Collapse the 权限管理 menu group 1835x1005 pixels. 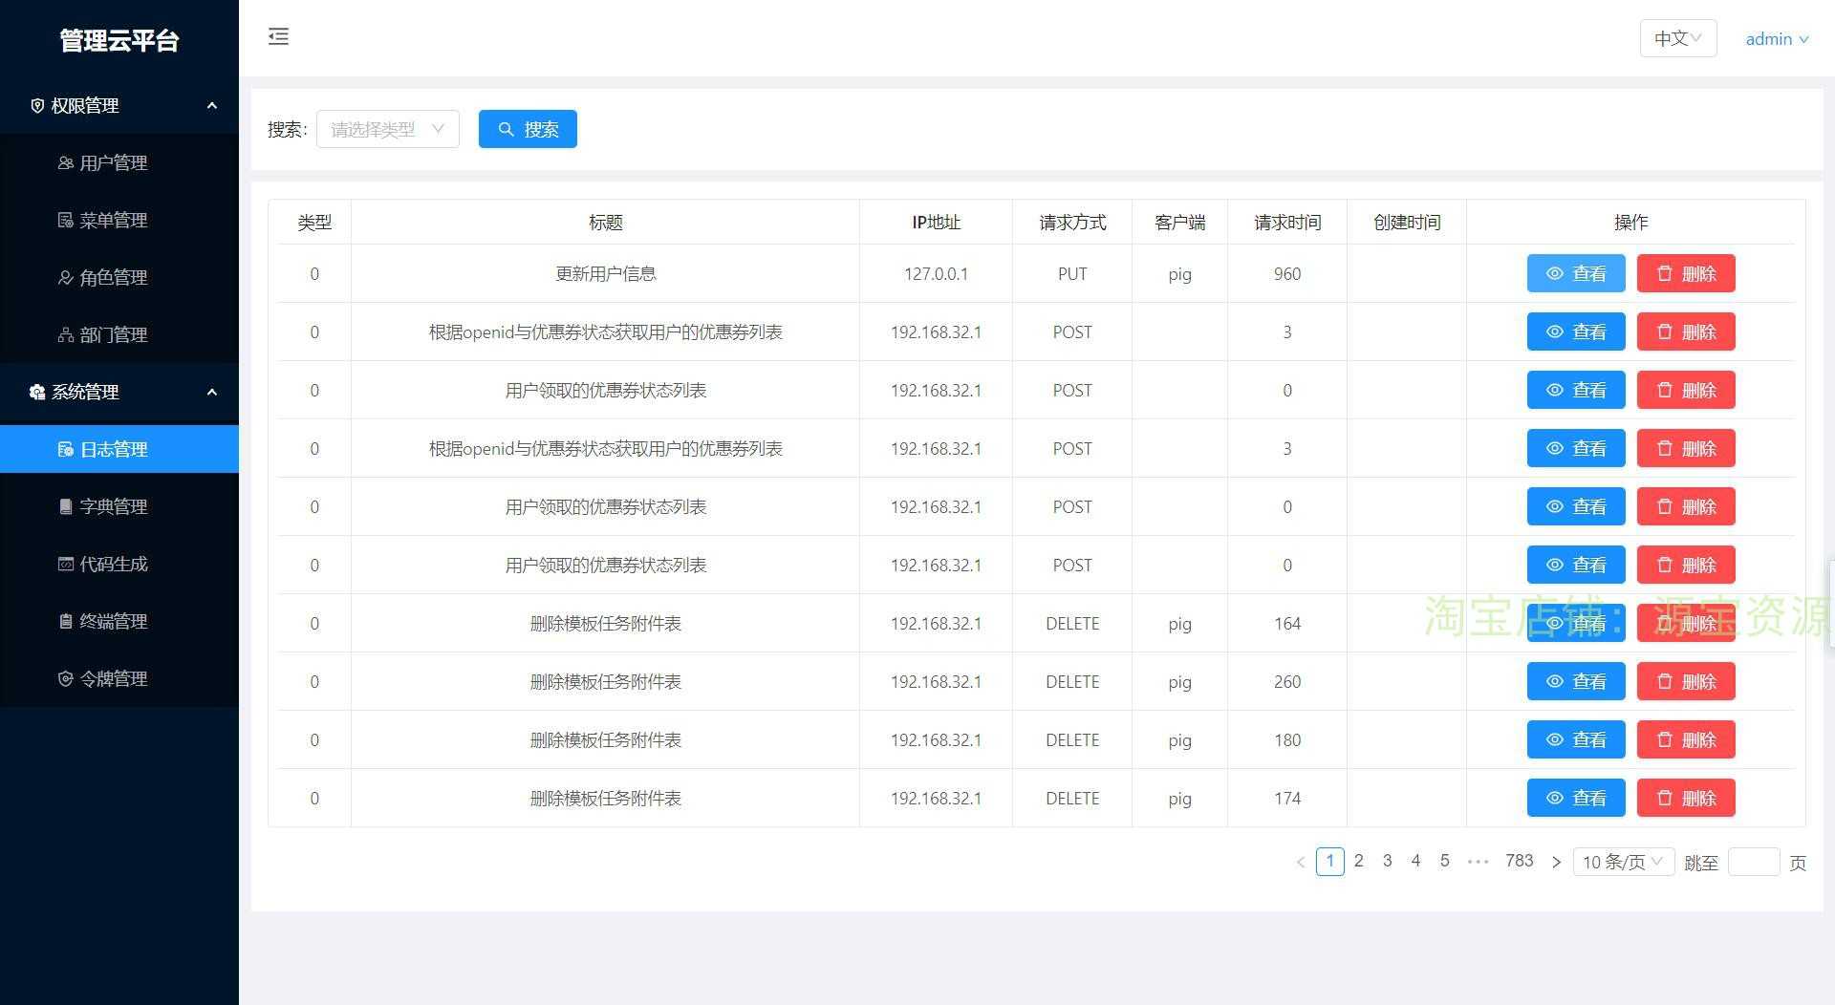[212, 105]
